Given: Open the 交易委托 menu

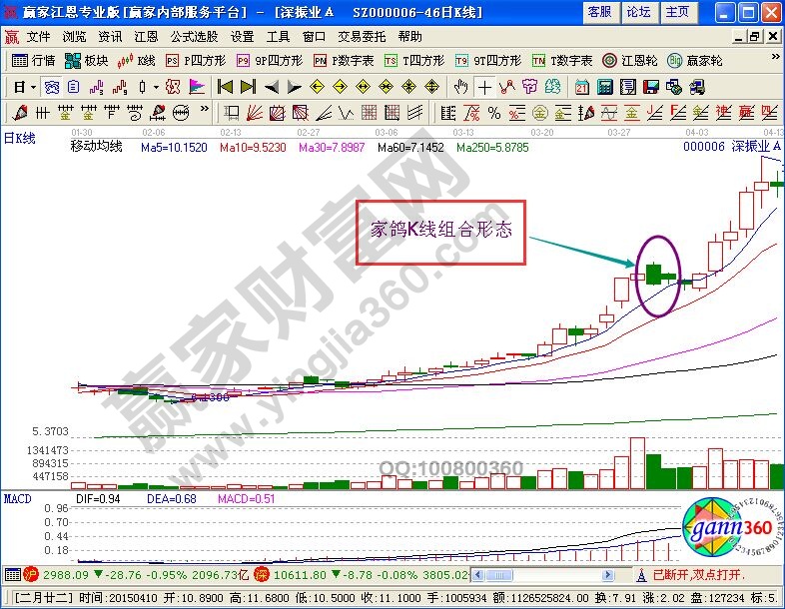Looking at the screenshot, I should pos(361,36).
